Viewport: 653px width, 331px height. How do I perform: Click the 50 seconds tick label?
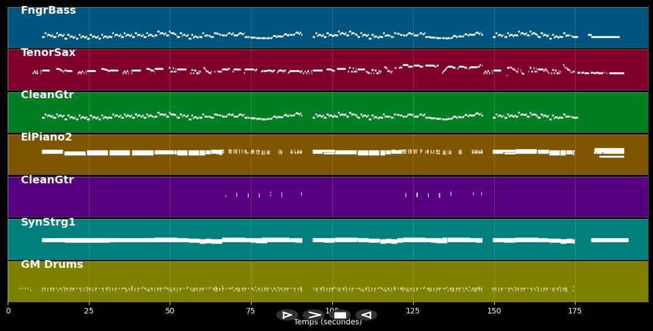point(170,311)
